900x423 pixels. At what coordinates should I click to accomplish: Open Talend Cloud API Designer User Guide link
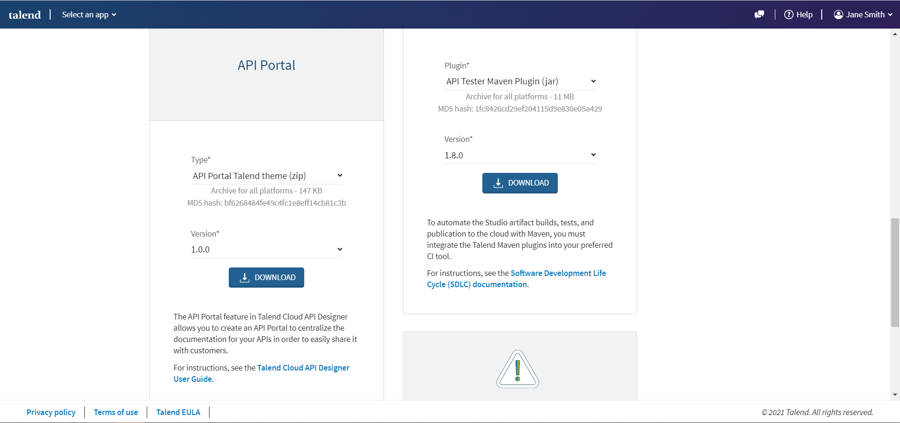[262, 373]
